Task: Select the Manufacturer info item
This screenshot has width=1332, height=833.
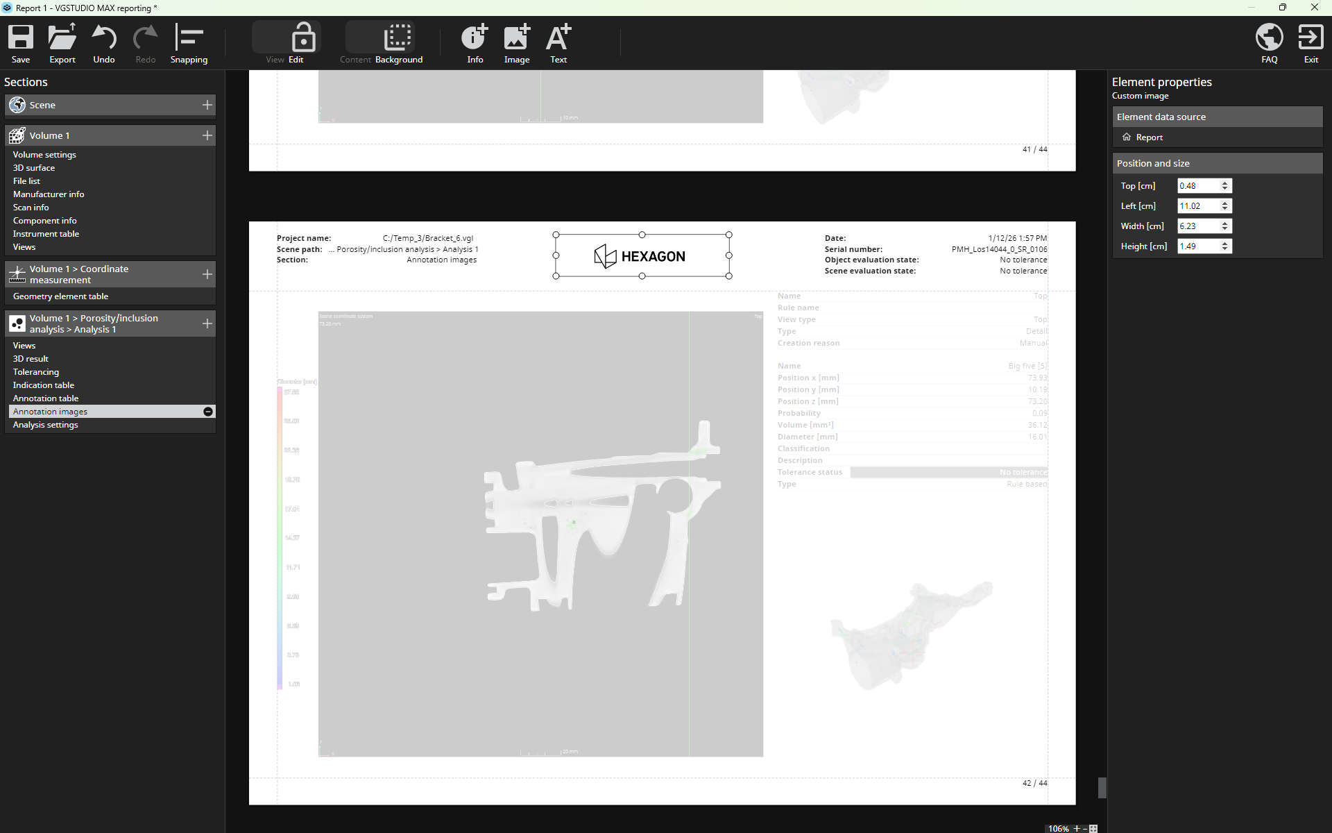Action: (x=49, y=194)
